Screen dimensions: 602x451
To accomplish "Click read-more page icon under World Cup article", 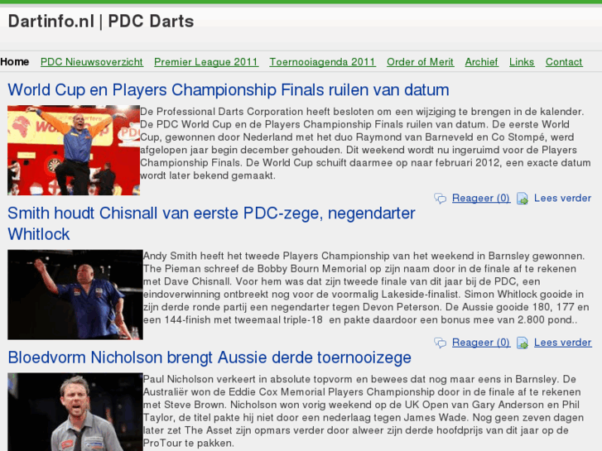I will click(523, 199).
